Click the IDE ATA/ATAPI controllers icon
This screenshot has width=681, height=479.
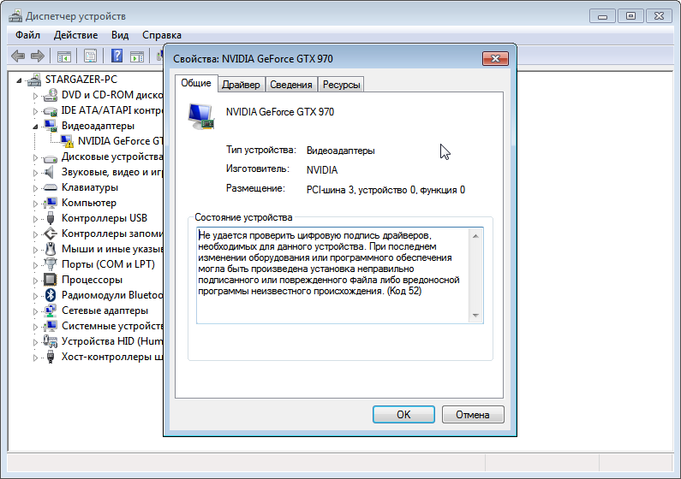click(x=51, y=110)
